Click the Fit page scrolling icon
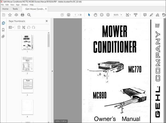The height and width of the screenshot is (123, 166). click(x=127, y=15)
